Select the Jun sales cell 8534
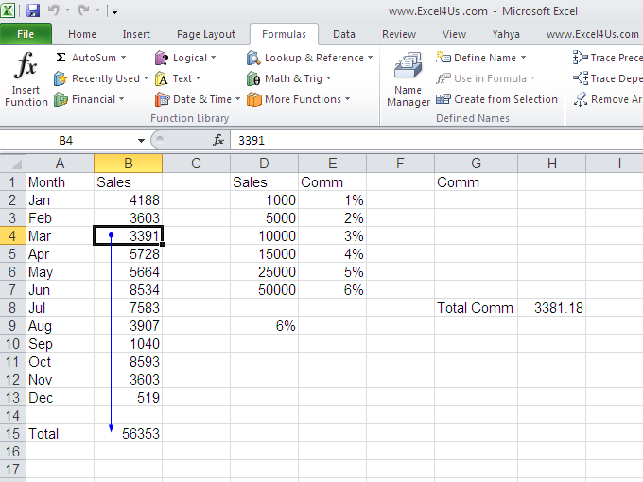 129,290
